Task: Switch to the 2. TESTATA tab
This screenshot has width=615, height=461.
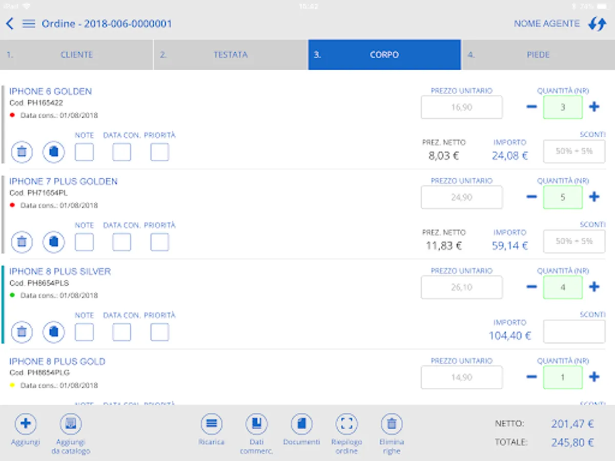Action: click(231, 55)
